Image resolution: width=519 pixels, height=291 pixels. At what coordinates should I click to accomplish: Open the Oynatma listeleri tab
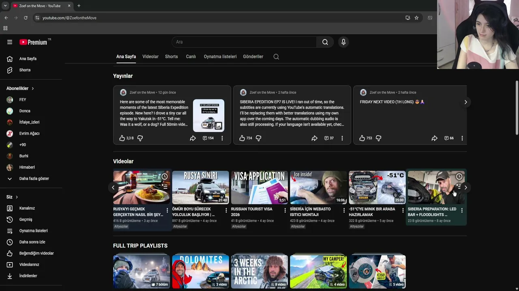click(220, 57)
